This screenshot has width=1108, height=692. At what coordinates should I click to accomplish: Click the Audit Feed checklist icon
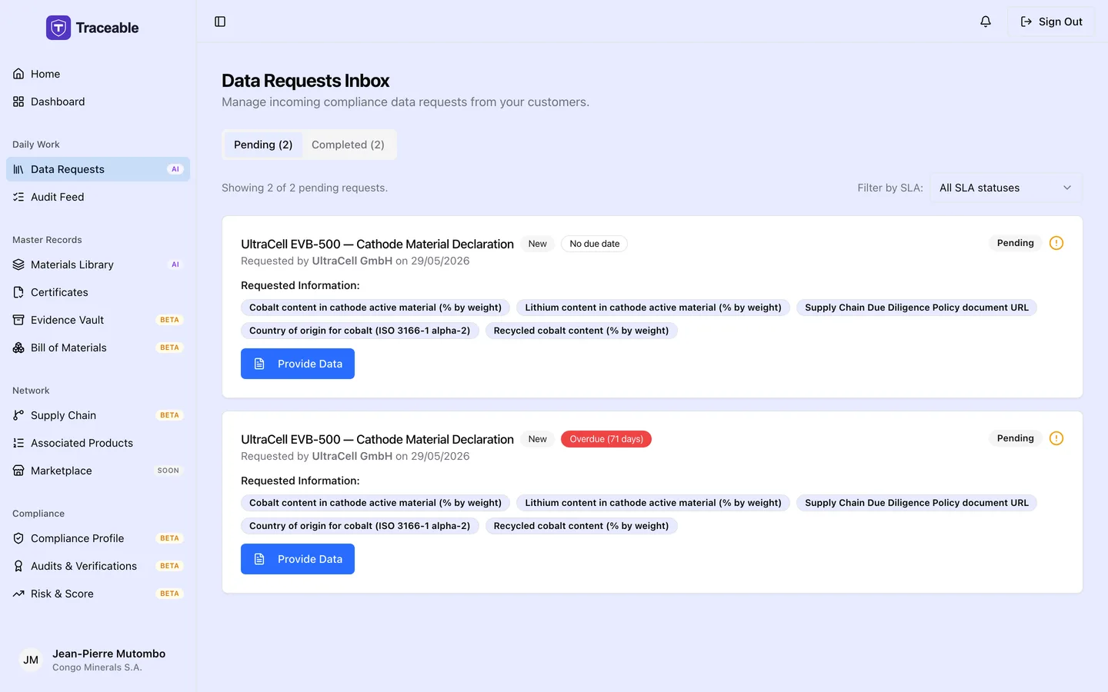18,197
